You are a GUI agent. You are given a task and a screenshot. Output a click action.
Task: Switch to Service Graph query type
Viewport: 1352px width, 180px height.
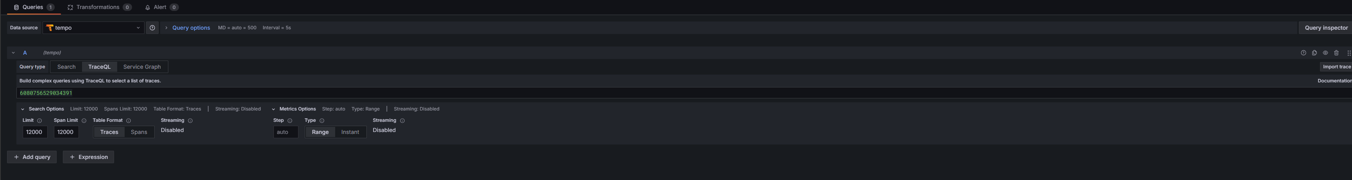142,67
